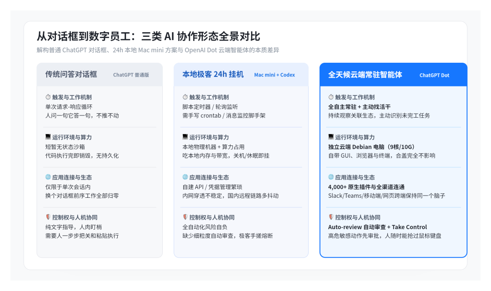Click 换个对话框前序工作全部归零 line
The image size is (491, 291).
click(82, 196)
